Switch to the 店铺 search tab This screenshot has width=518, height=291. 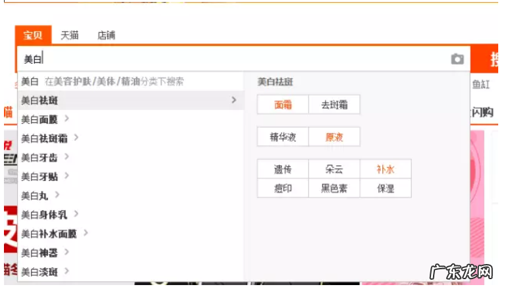[106, 35]
